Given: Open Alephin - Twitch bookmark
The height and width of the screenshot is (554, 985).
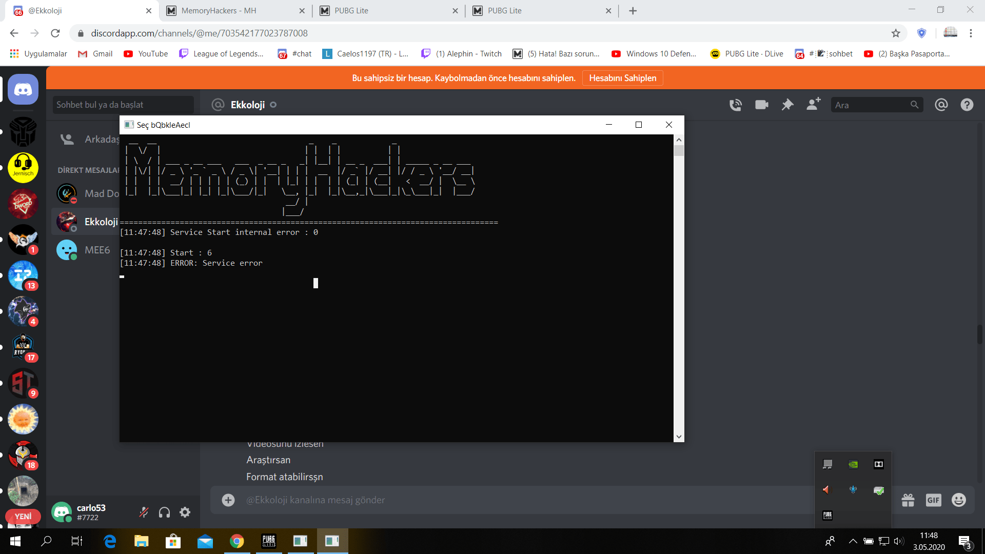Looking at the screenshot, I should pos(462,54).
